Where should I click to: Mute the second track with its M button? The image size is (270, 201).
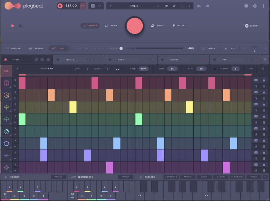click(15, 98)
